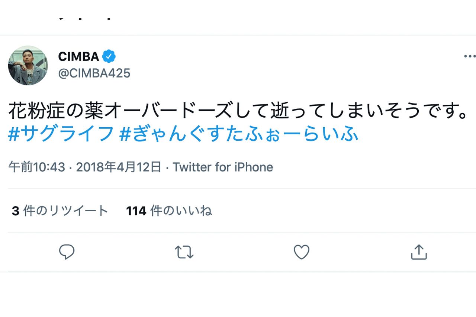The width and height of the screenshot is (476, 317).
Task: Reply to CIMBA's tweet using the speech bubble icon
Action: point(67,252)
